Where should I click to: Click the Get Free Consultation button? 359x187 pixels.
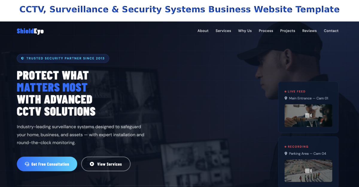pos(47,164)
